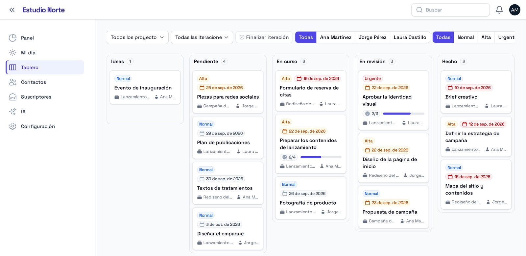Click the Finalizar iteración button

click(264, 37)
